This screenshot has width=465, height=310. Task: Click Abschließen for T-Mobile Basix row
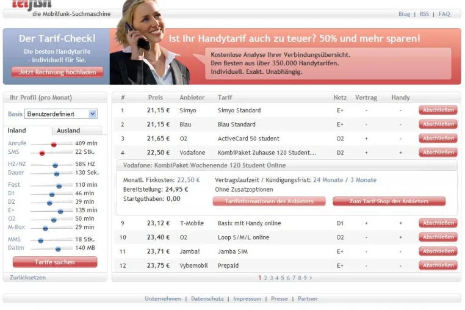(x=438, y=223)
